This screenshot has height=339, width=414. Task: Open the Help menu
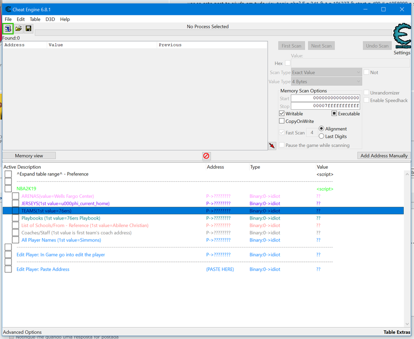tap(65, 19)
